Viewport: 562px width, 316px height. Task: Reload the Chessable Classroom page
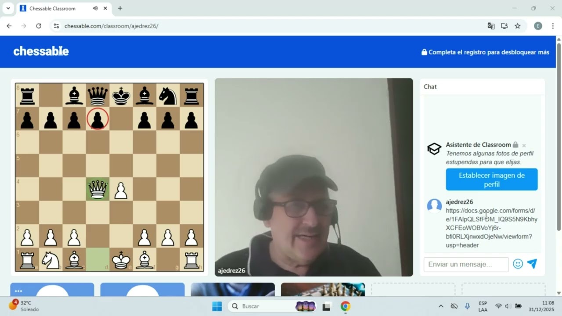pyautogui.click(x=39, y=26)
